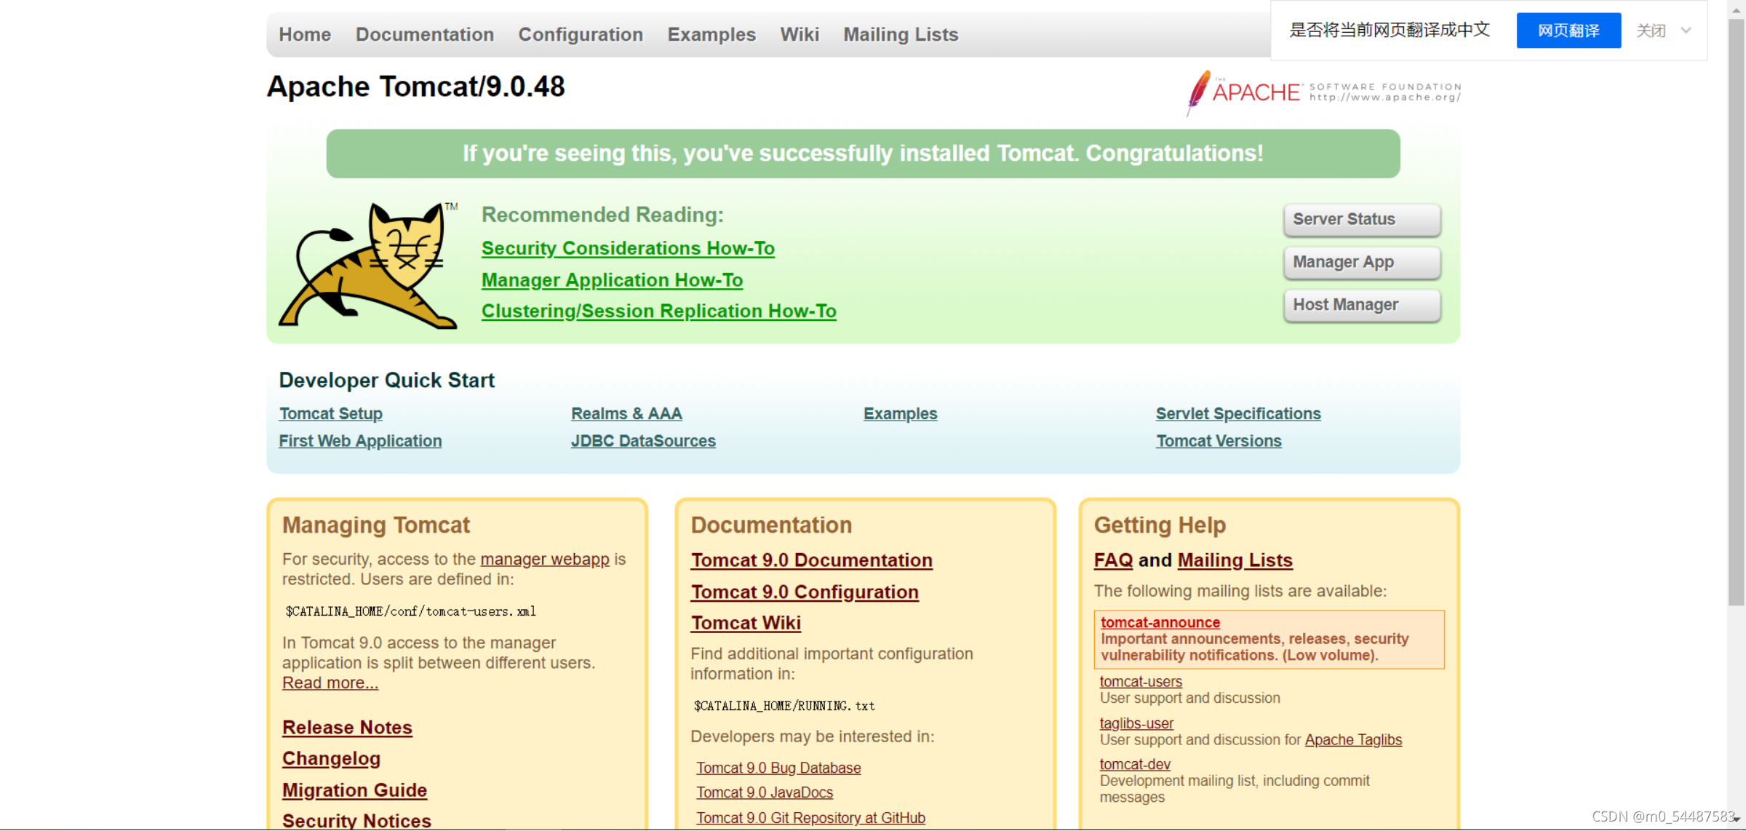The height and width of the screenshot is (831, 1746).
Task: Open the Tomcat Setup quick start link
Action: tap(330, 413)
